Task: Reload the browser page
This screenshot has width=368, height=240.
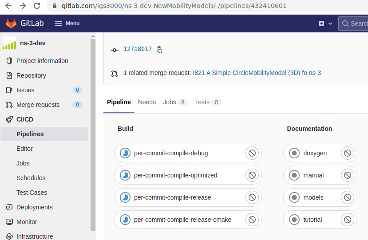Action: (x=37, y=6)
